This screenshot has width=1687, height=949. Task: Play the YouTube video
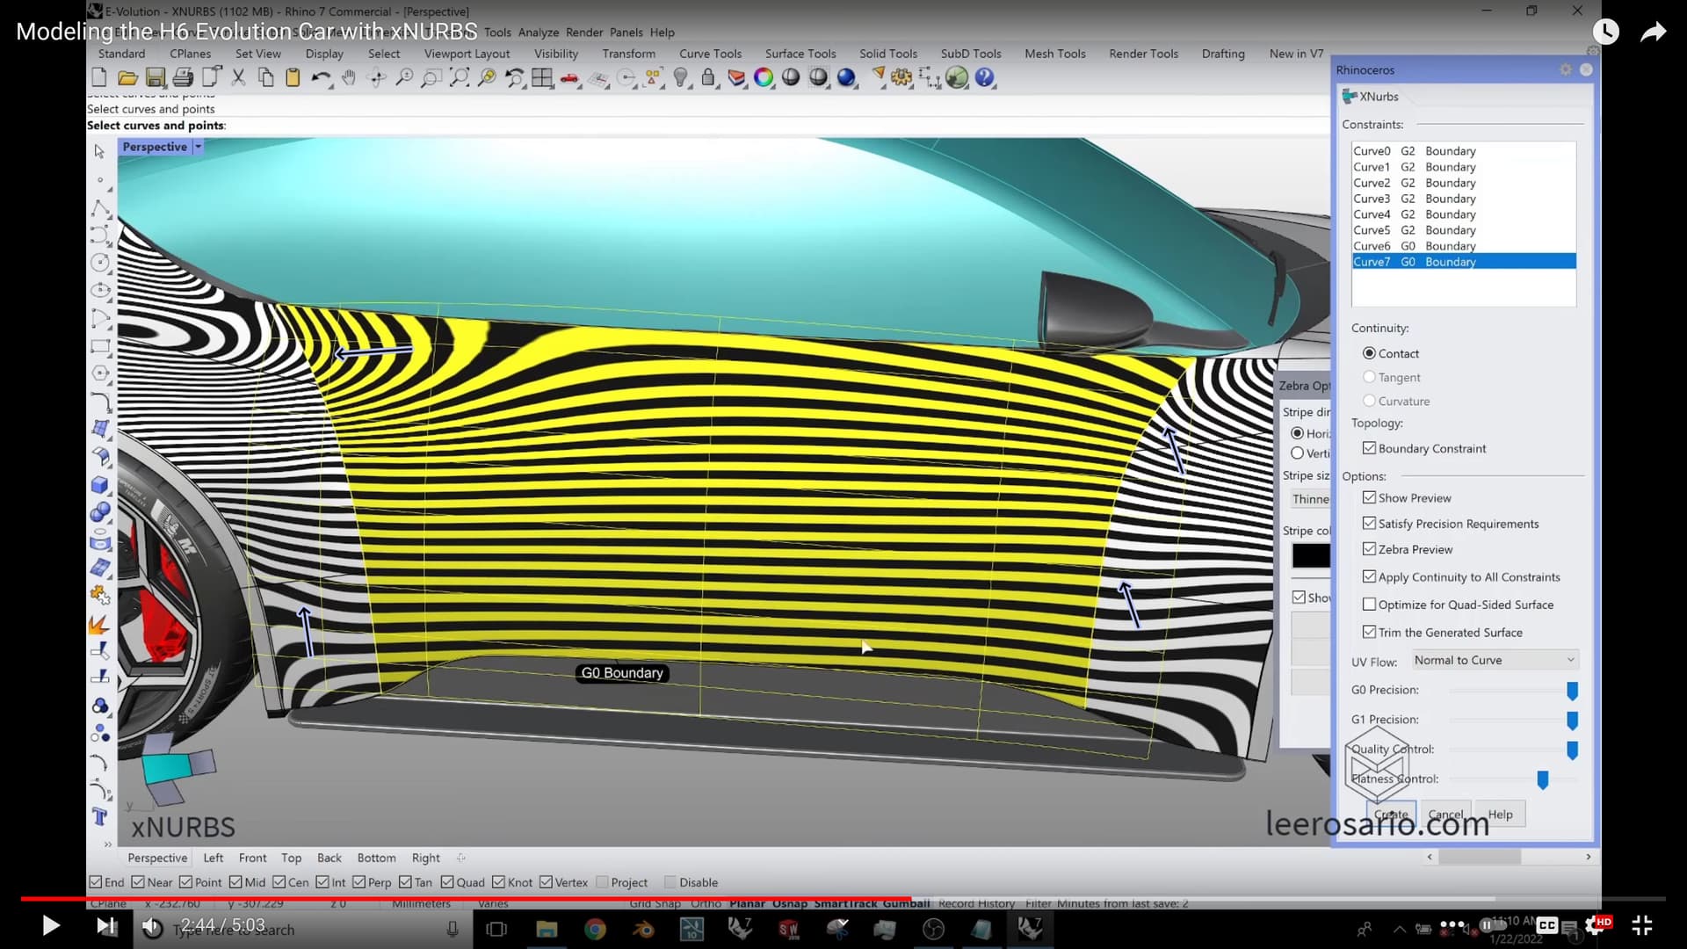click(50, 925)
